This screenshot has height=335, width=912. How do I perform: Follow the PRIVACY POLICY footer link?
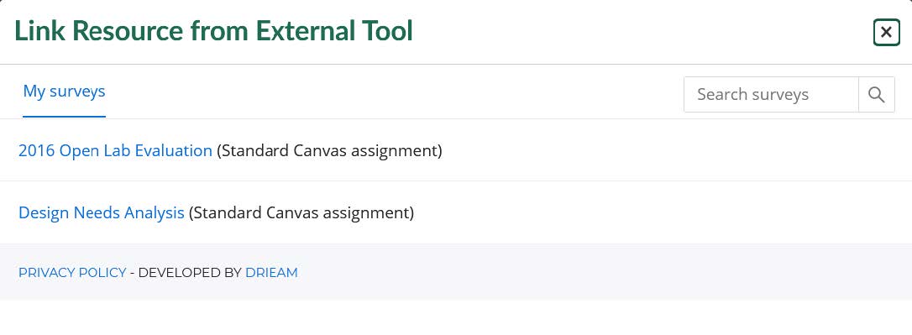coord(72,272)
